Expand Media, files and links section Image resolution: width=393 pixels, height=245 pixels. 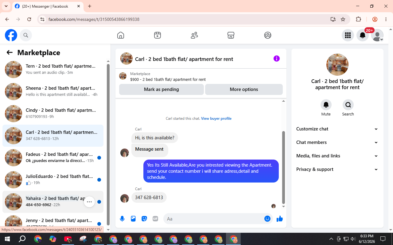(x=337, y=156)
